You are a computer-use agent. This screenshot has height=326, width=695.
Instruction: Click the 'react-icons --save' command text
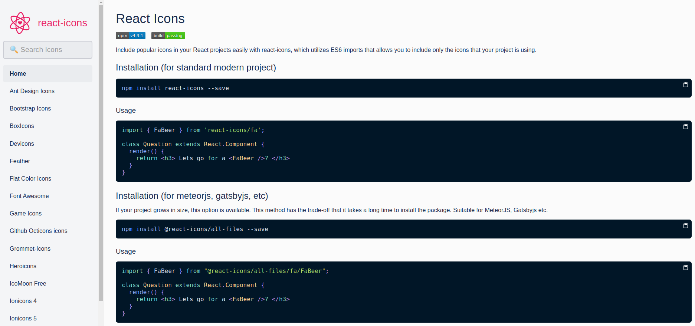coord(197,88)
